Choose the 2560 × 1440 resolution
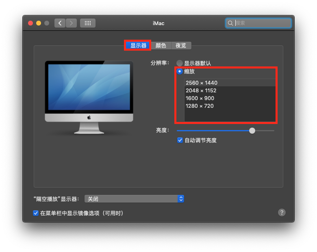Screen dimensions: 317x252 (230, 83)
